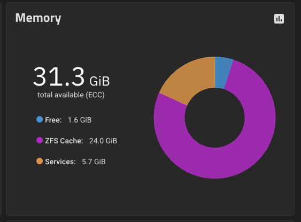
Task: Click the 'Services:' legend label
Action: pyautogui.click(x=60, y=162)
